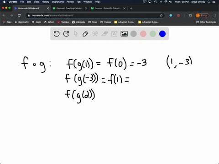Open the first Advanced bookmark
The width and height of the screenshot is (219, 164).
(124, 22)
